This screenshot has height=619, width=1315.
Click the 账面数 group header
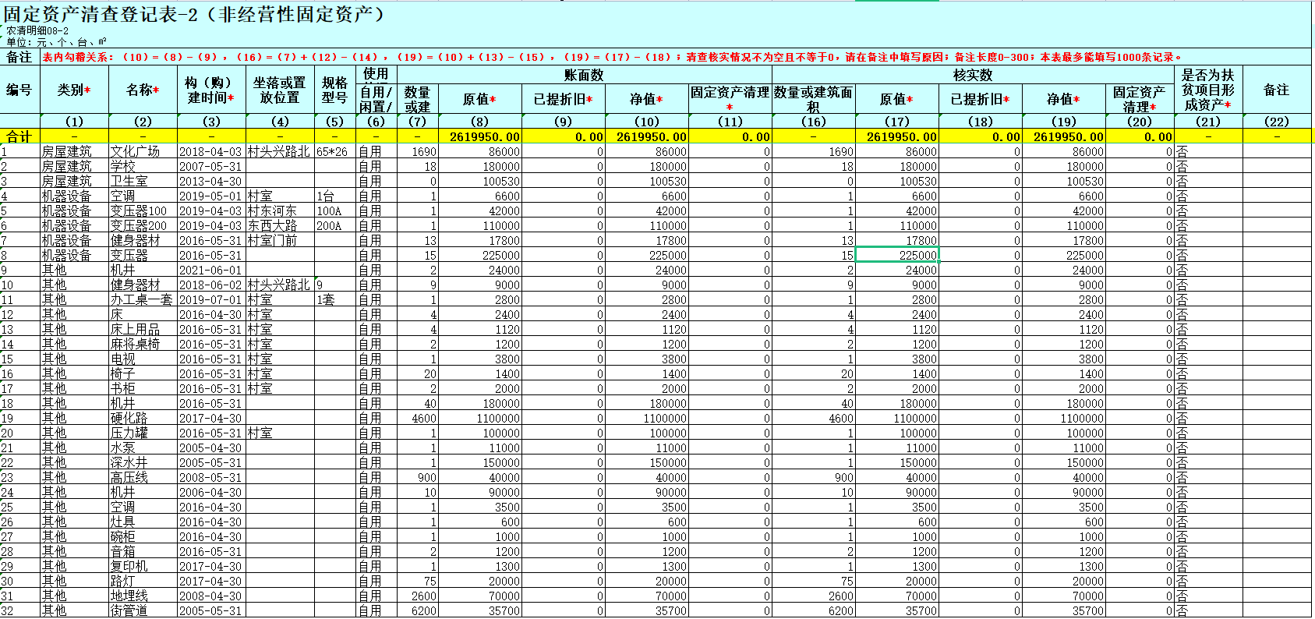click(585, 75)
